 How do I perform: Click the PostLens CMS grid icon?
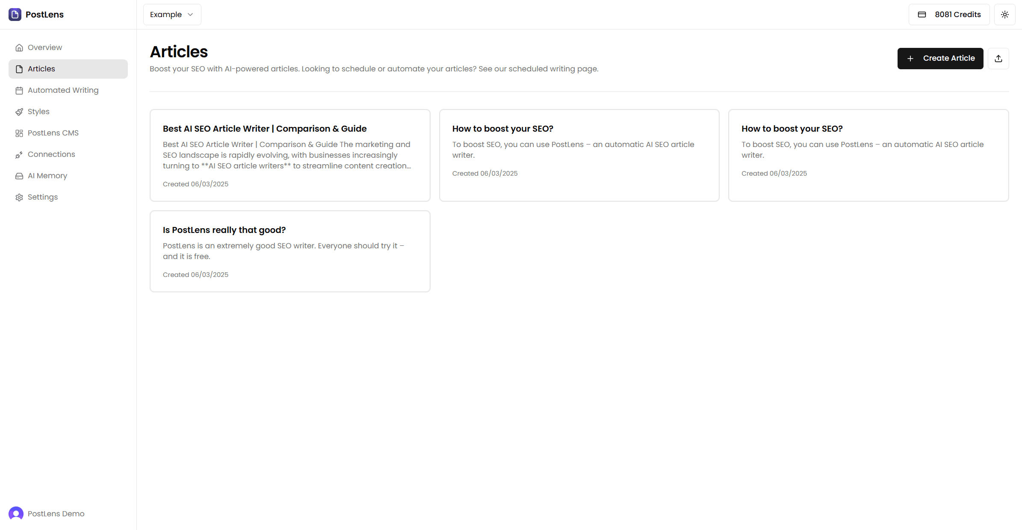[19, 133]
